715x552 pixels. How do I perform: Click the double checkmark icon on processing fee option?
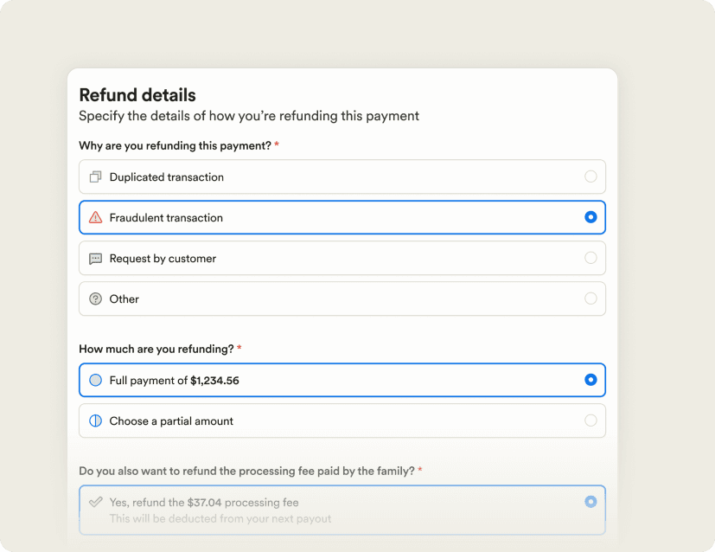(x=97, y=500)
